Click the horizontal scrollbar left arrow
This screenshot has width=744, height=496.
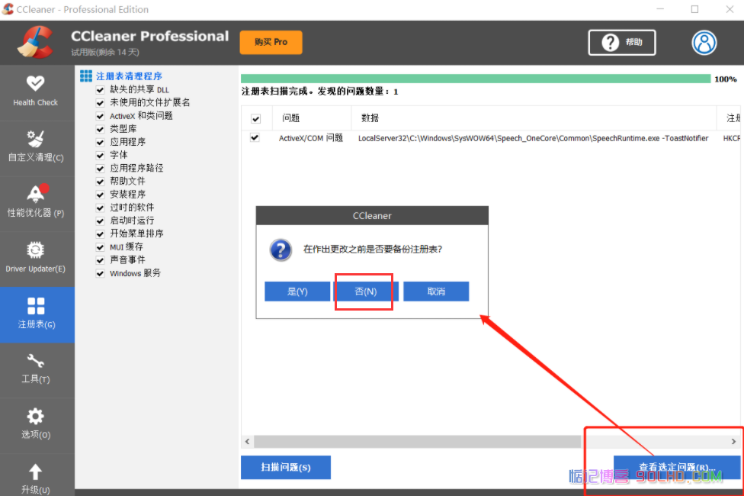point(247,442)
